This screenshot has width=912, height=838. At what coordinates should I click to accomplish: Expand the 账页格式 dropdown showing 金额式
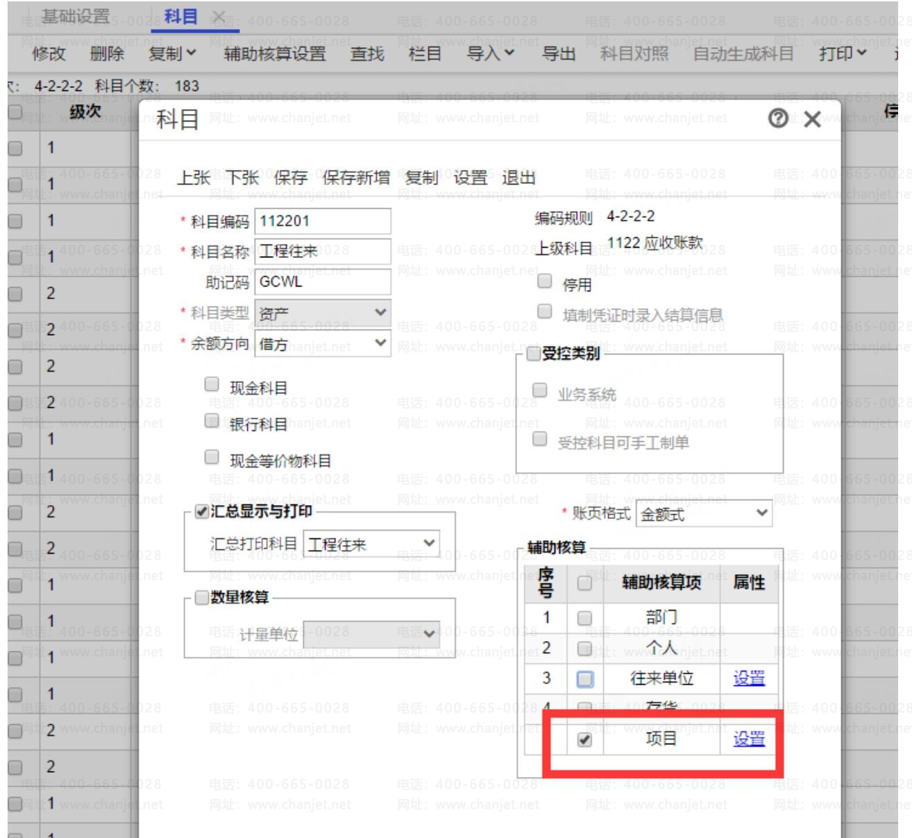(704, 515)
